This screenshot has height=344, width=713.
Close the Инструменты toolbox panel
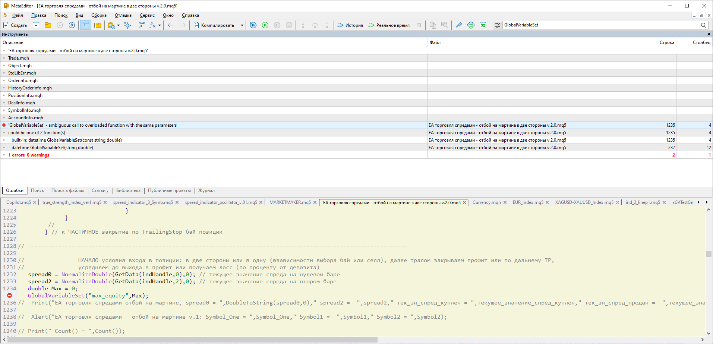tap(709, 34)
